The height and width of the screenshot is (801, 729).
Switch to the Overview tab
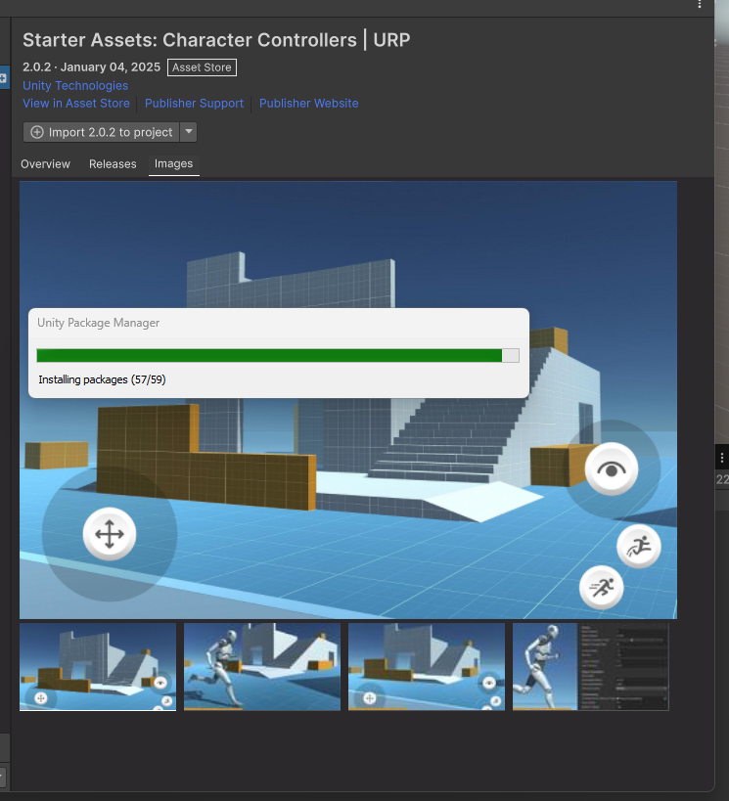(45, 164)
